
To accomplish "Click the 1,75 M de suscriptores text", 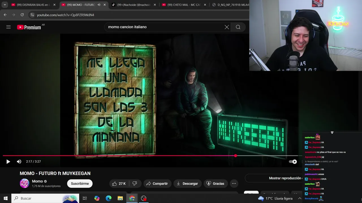I will pyautogui.click(x=46, y=186).
